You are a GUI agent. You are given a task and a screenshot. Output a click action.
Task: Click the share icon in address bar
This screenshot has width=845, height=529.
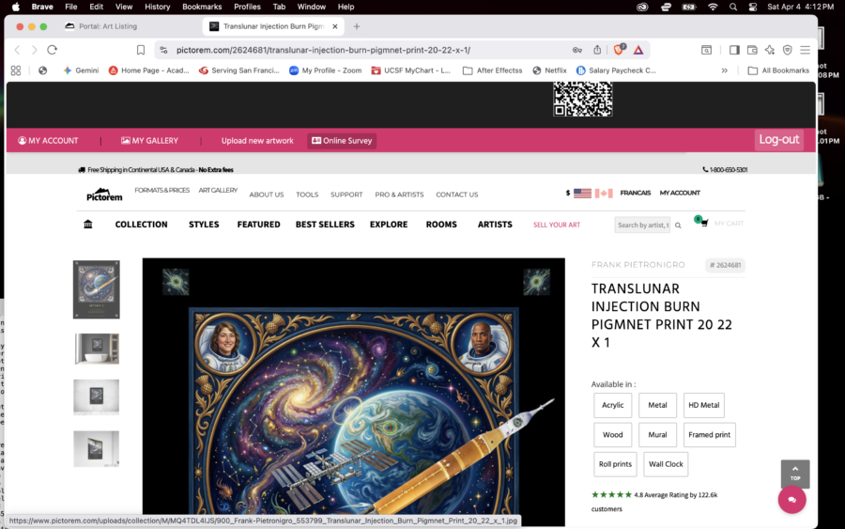[x=597, y=50]
